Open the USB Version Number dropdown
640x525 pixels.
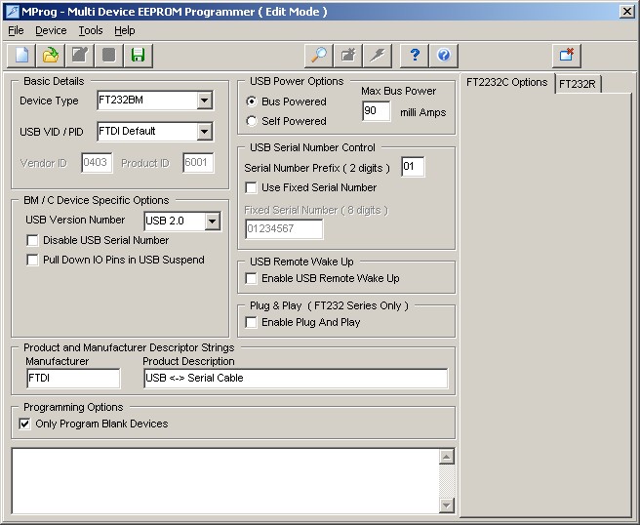[212, 222]
